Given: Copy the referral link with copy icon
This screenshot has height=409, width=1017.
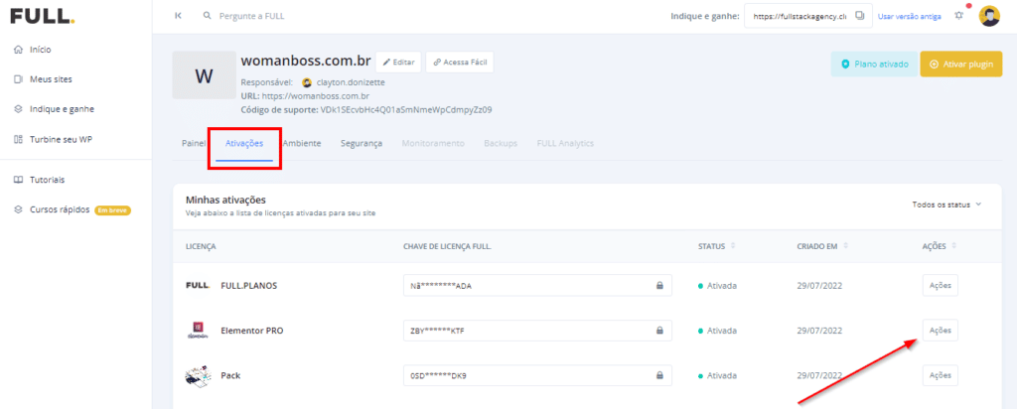Looking at the screenshot, I should pos(860,16).
